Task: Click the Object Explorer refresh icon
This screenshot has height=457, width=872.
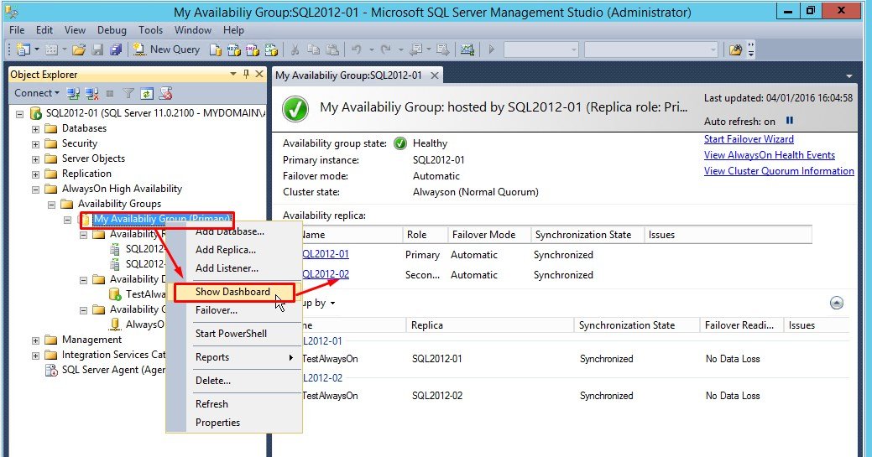Action: click(x=147, y=93)
